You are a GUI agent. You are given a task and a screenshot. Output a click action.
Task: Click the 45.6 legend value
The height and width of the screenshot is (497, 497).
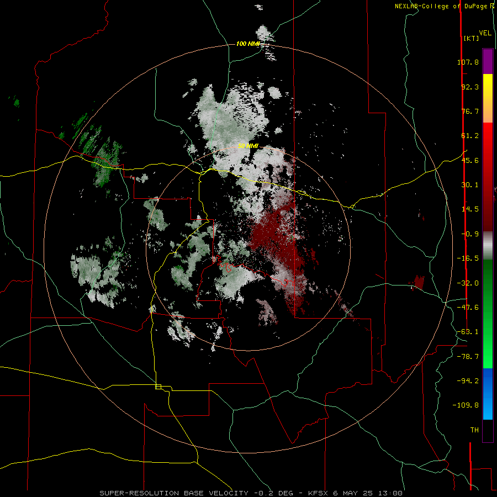pos(470,160)
